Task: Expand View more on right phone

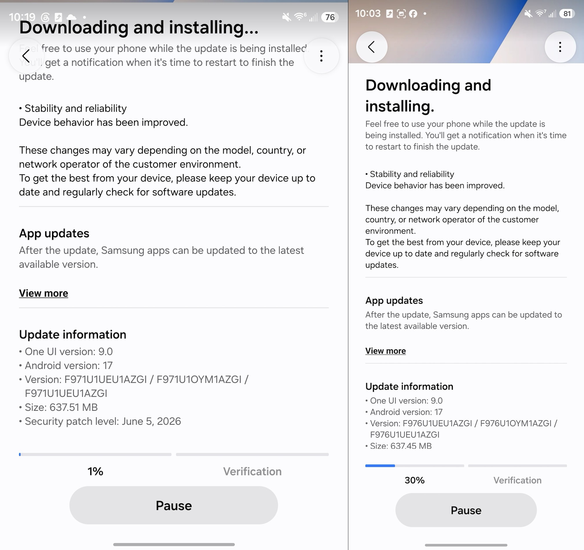Action: pos(385,351)
